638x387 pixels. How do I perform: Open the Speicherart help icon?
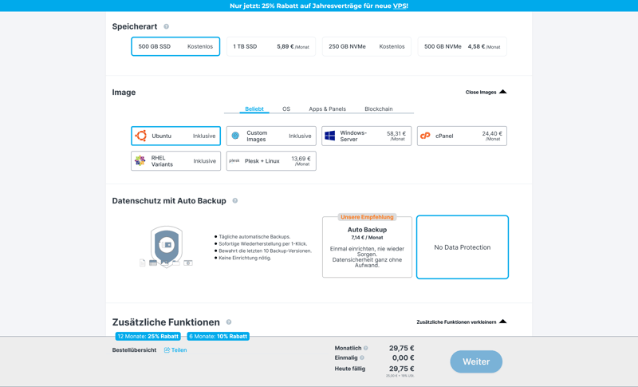166,26
